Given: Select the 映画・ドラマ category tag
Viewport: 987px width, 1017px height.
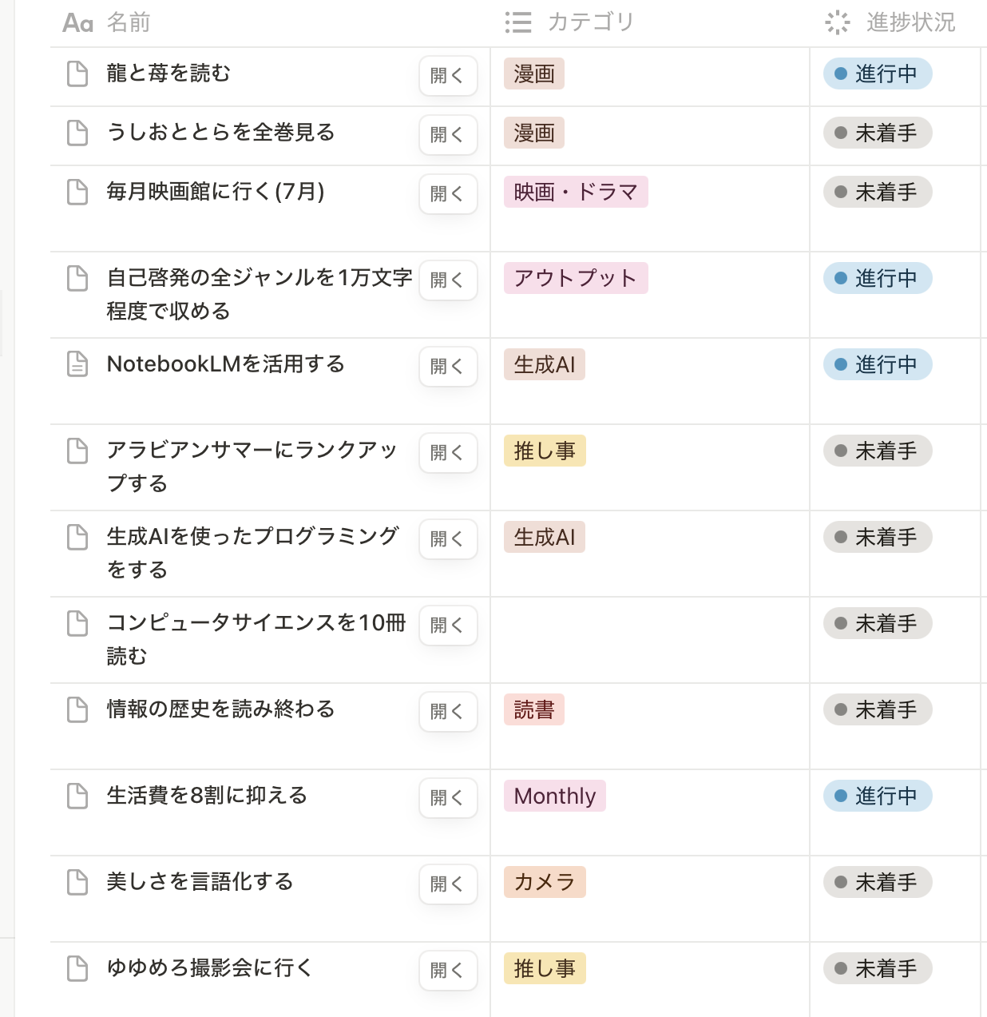Looking at the screenshot, I should point(575,193).
